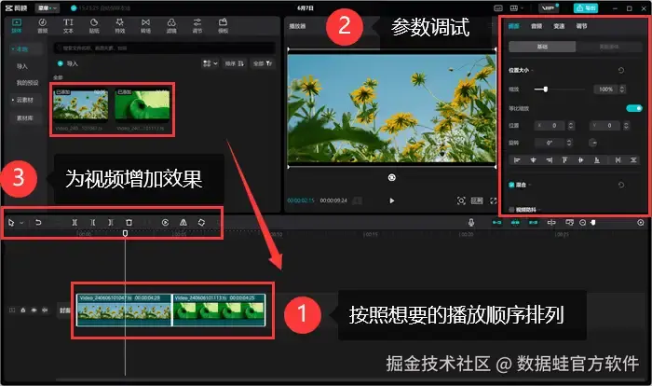652x386 pixels.
Task: Enter fullscreen preview
Action: [493, 200]
